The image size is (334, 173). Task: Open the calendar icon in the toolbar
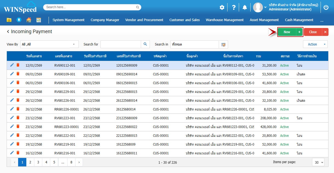click(x=39, y=20)
